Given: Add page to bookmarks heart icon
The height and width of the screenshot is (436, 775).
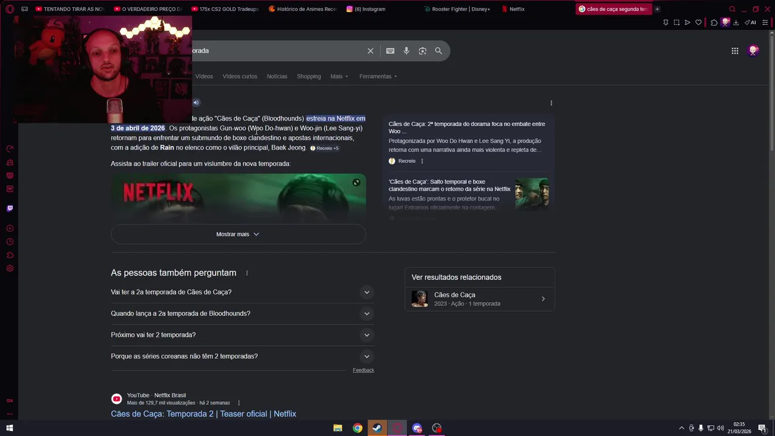Looking at the screenshot, I should 698,22.
